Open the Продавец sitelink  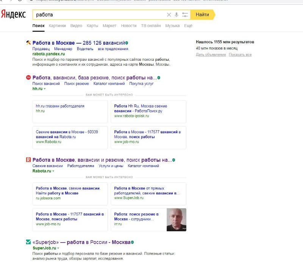tap(41, 49)
